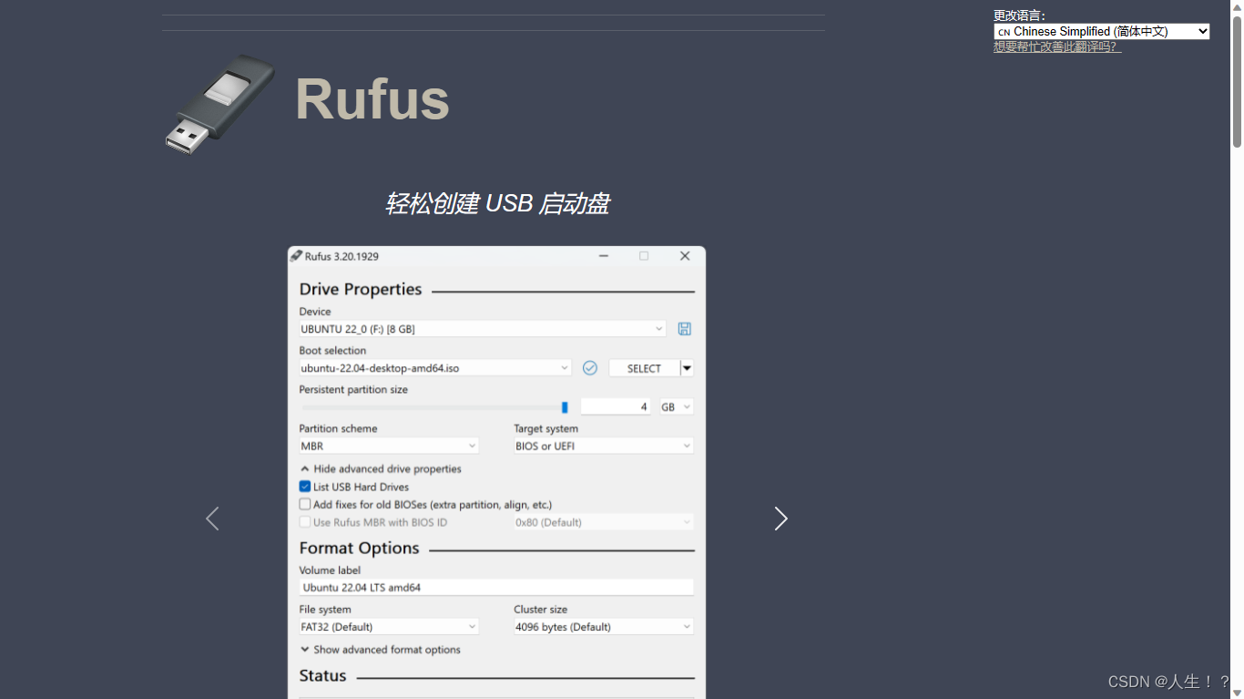This screenshot has width=1244, height=699.
Task: Go to next carousel screenshot
Action: [780, 519]
